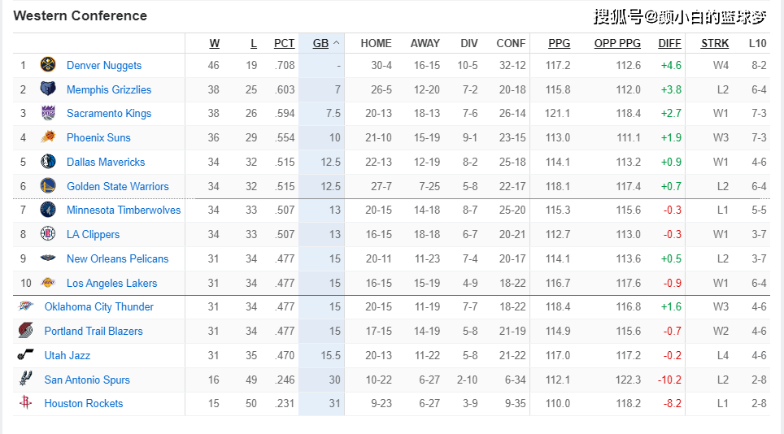Open the Oklahoma City Thunder link
The height and width of the screenshot is (434, 784).
(99, 306)
